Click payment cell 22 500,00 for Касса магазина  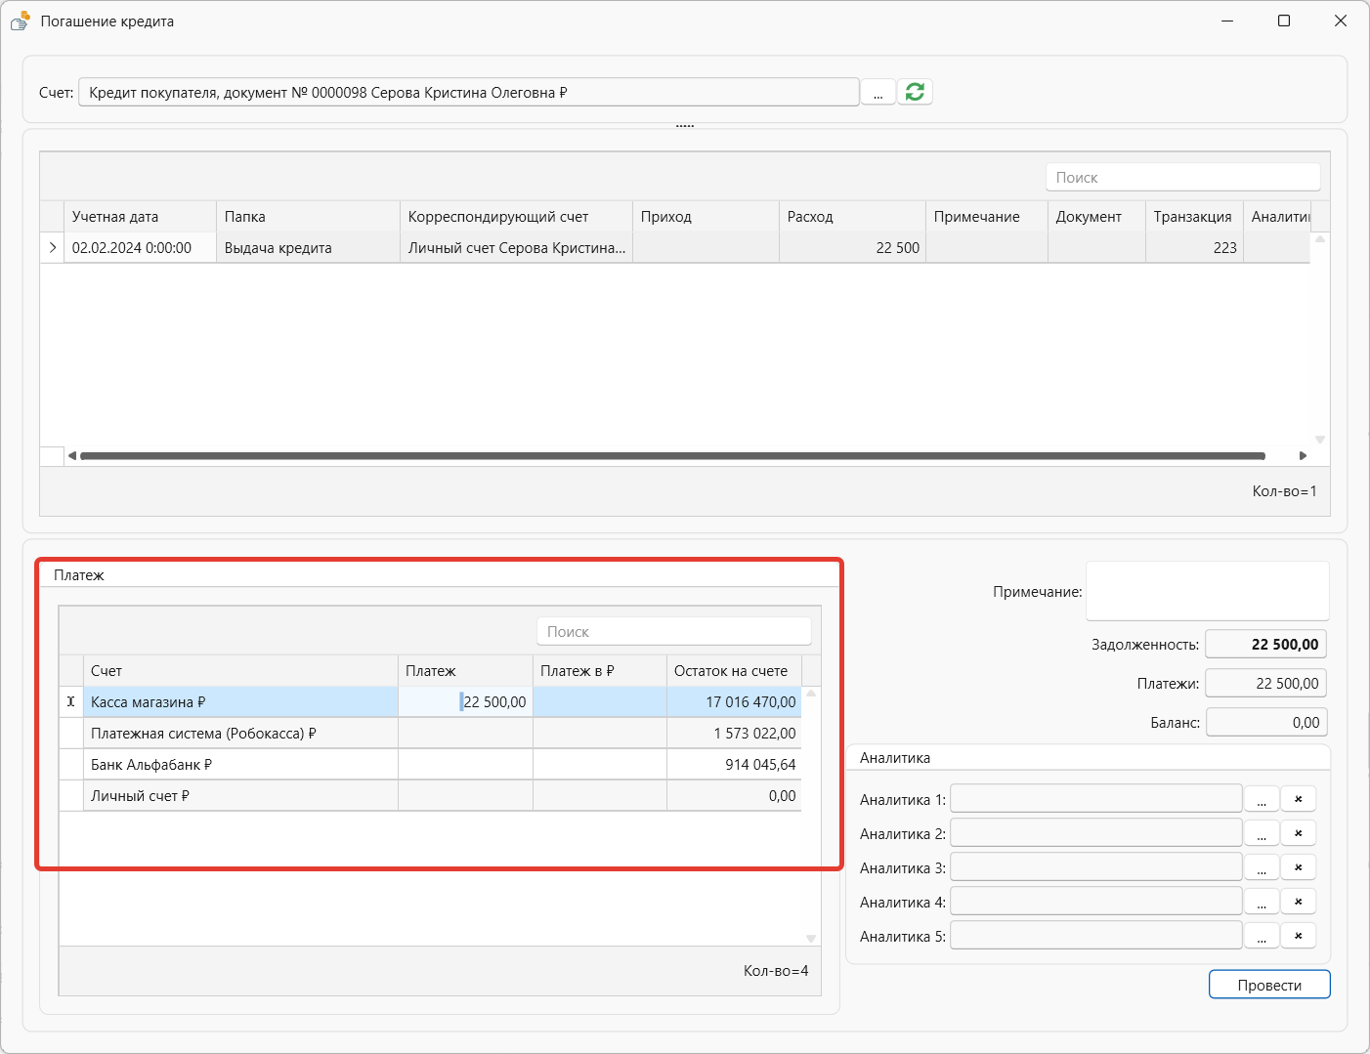(465, 701)
